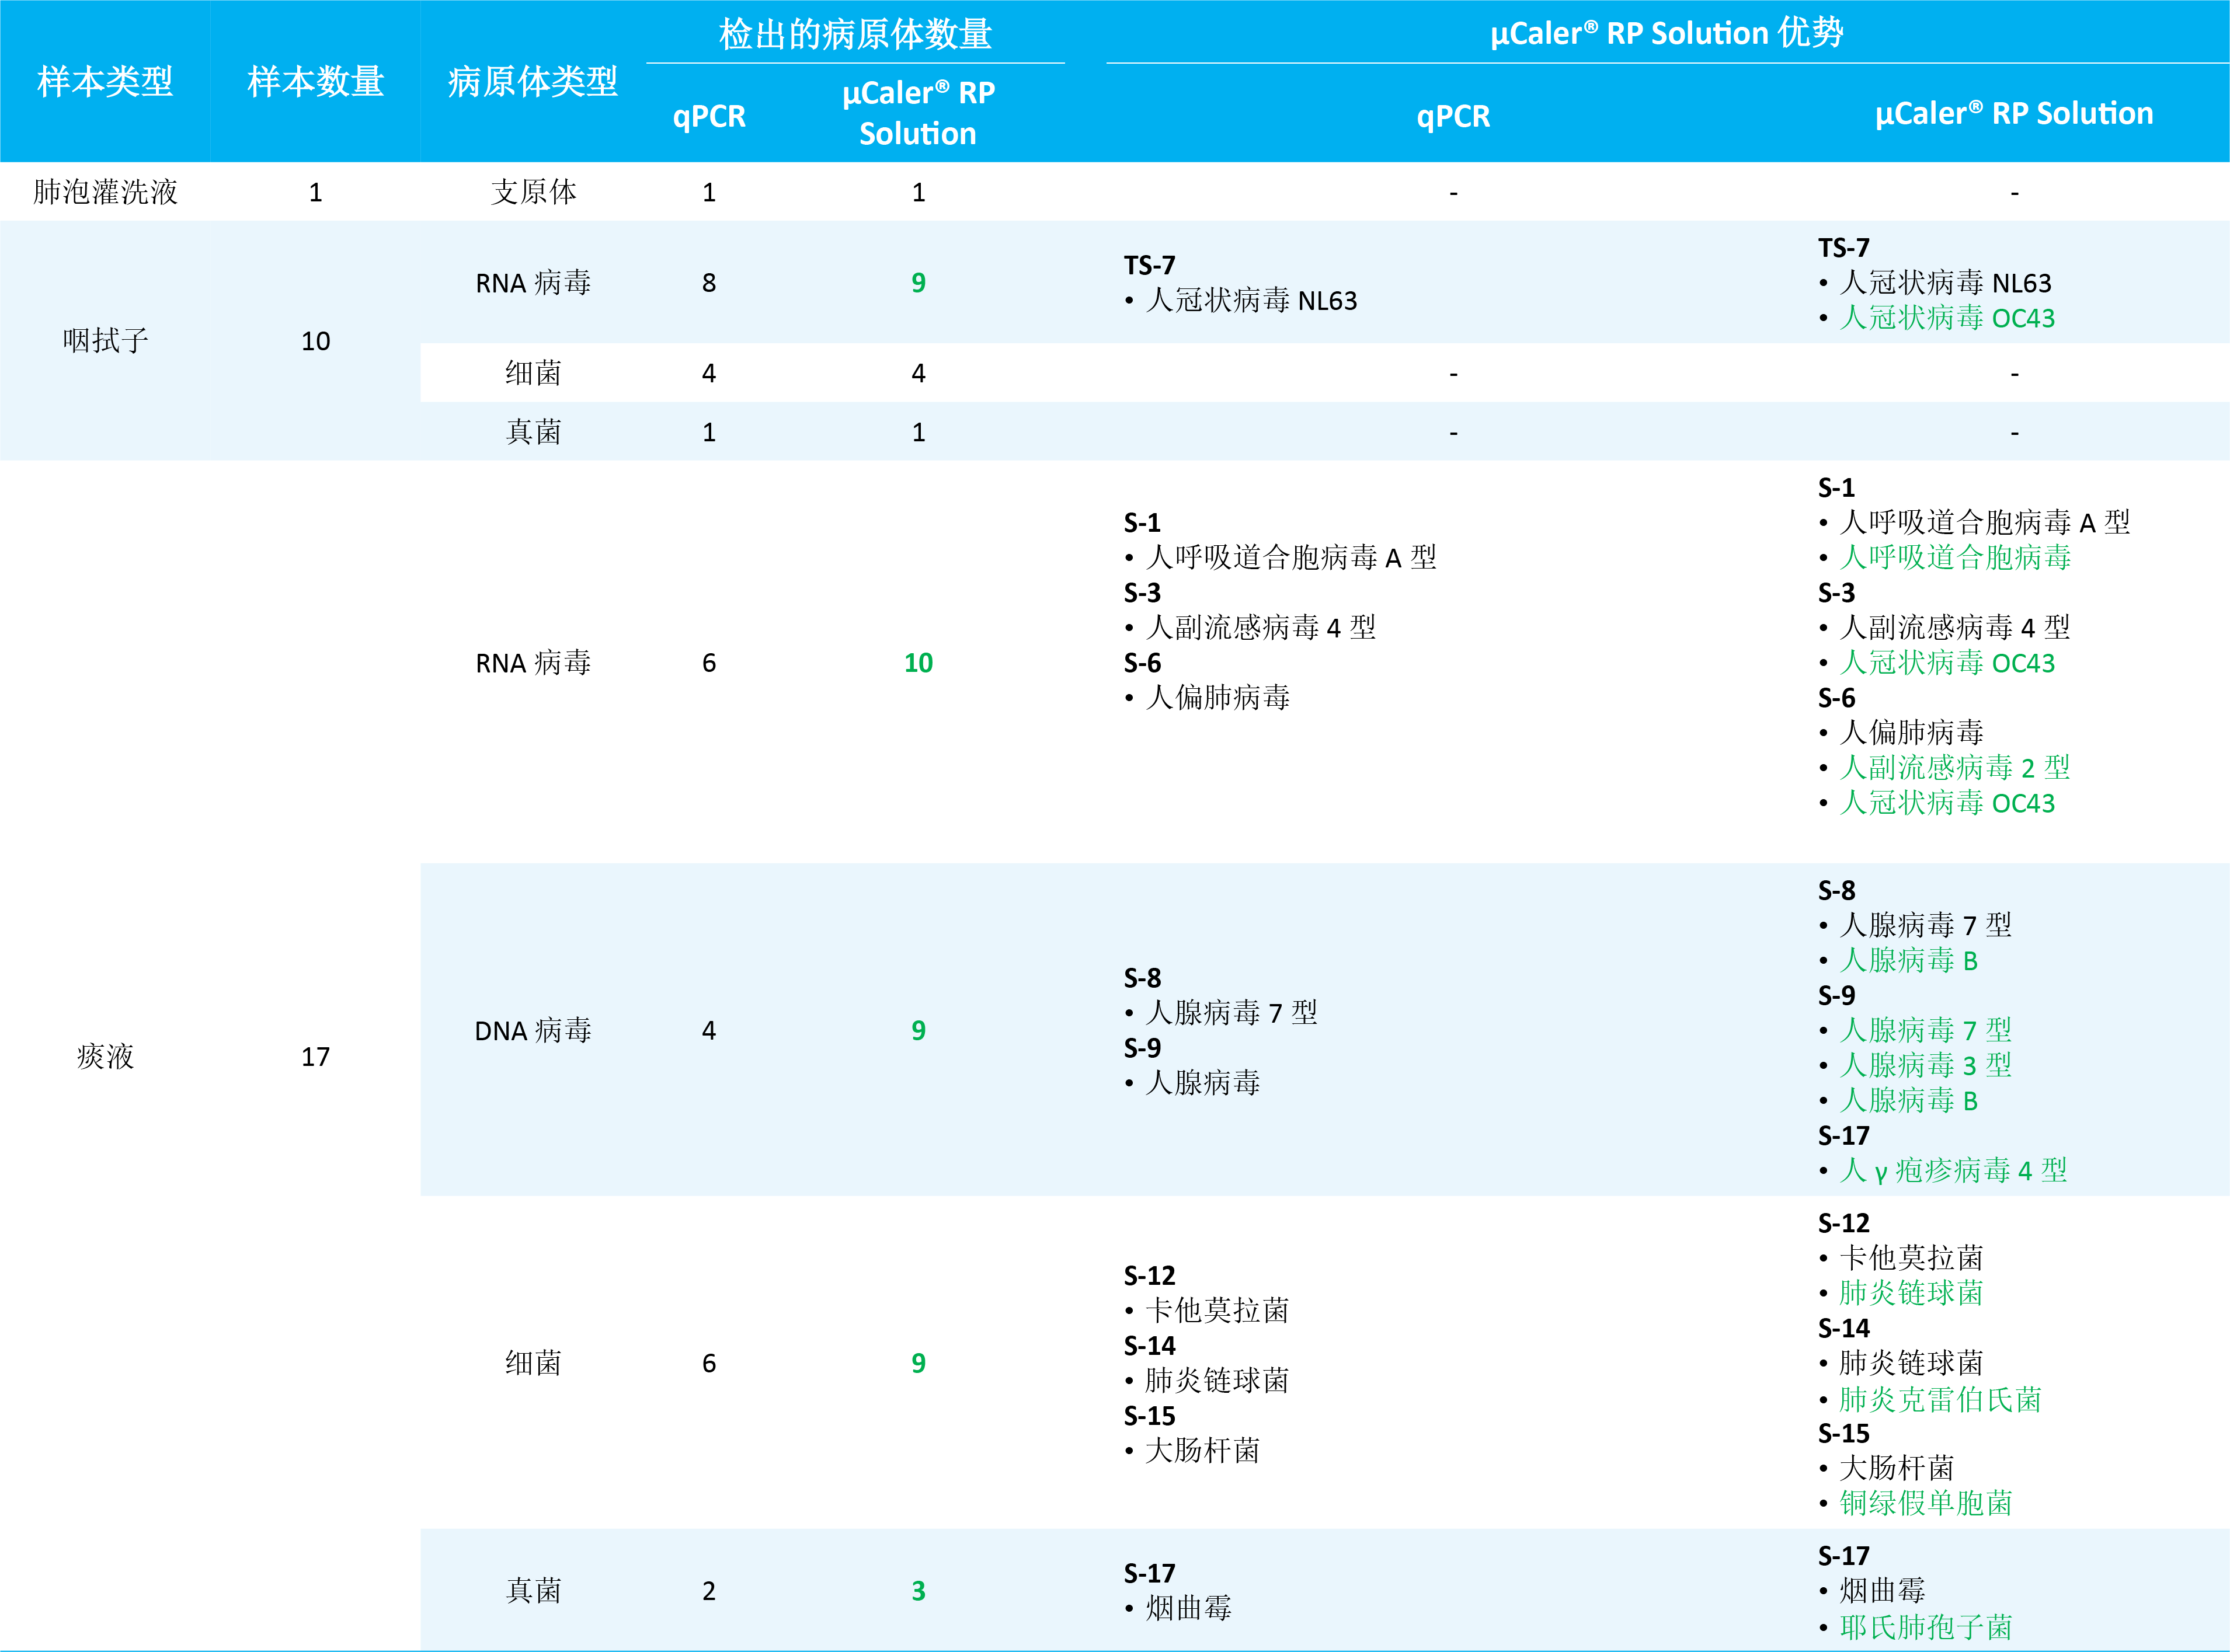Image resolution: width=2230 pixels, height=1652 pixels.
Task: Click green 铜绿假单胞菌 entry
Action: click(1926, 1503)
